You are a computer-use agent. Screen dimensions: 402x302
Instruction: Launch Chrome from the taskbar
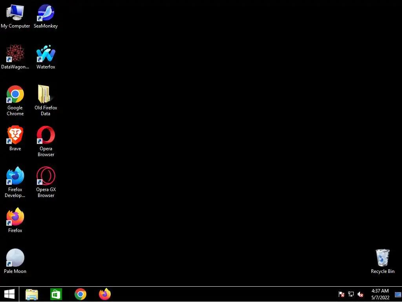tap(80, 294)
